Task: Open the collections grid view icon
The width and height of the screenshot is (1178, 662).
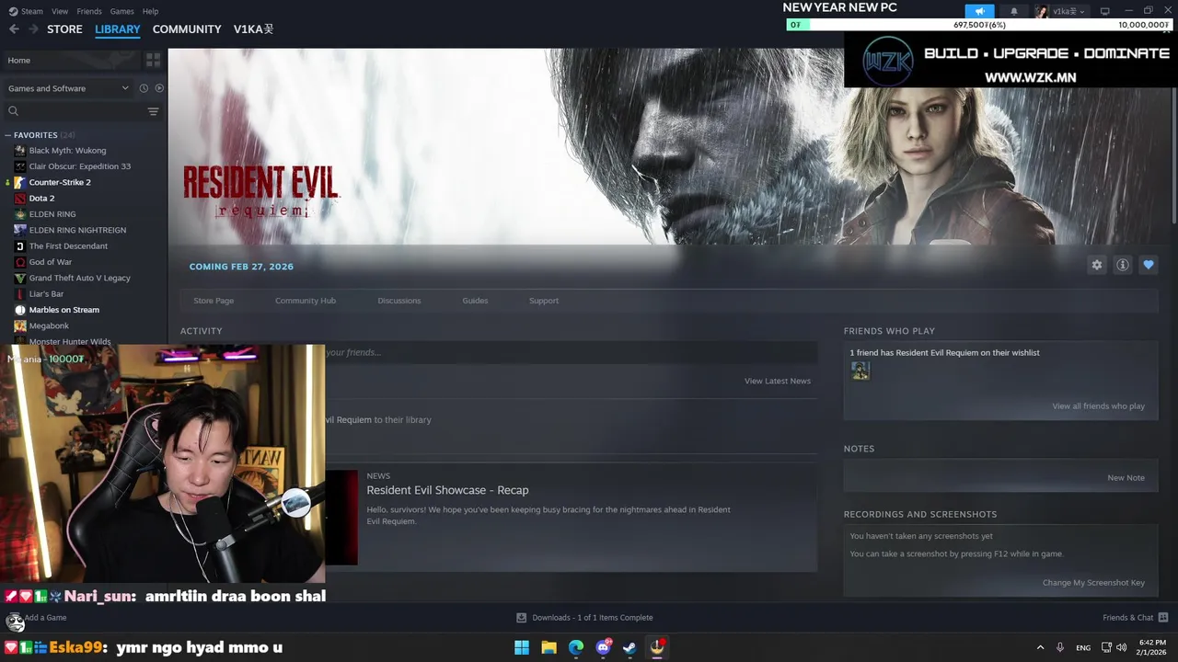Action: [153, 60]
